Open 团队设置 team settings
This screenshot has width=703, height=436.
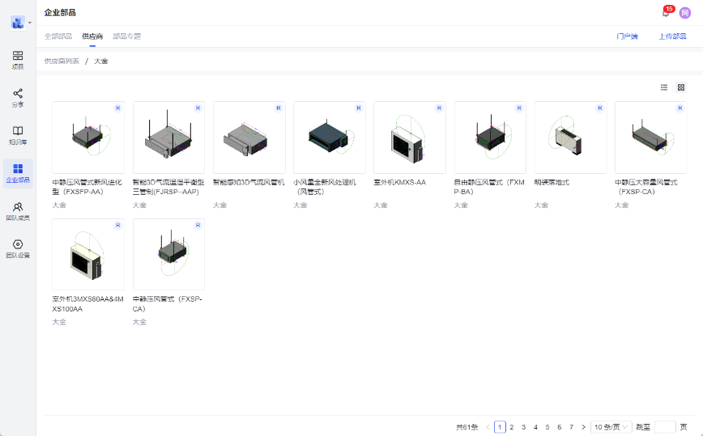[18, 248]
